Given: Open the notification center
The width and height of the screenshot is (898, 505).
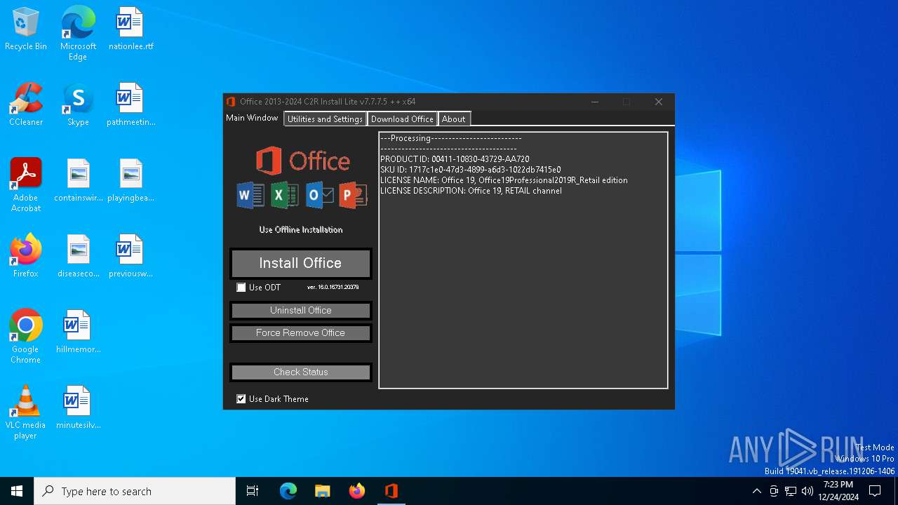Looking at the screenshot, I should tap(875, 491).
